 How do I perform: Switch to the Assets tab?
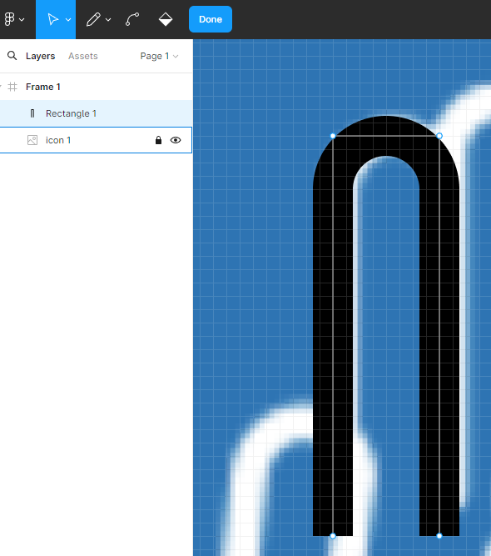pyautogui.click(x=83, y=56)
